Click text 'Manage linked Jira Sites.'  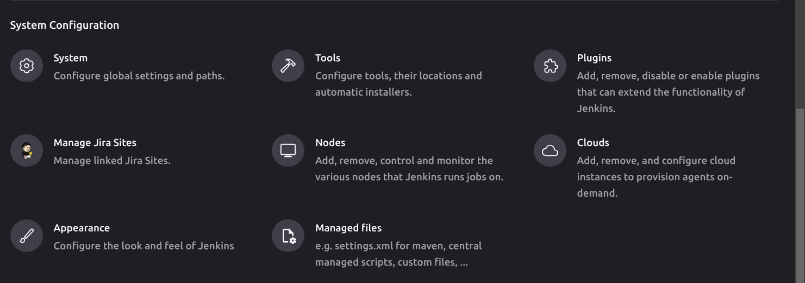tap(112, 161)
